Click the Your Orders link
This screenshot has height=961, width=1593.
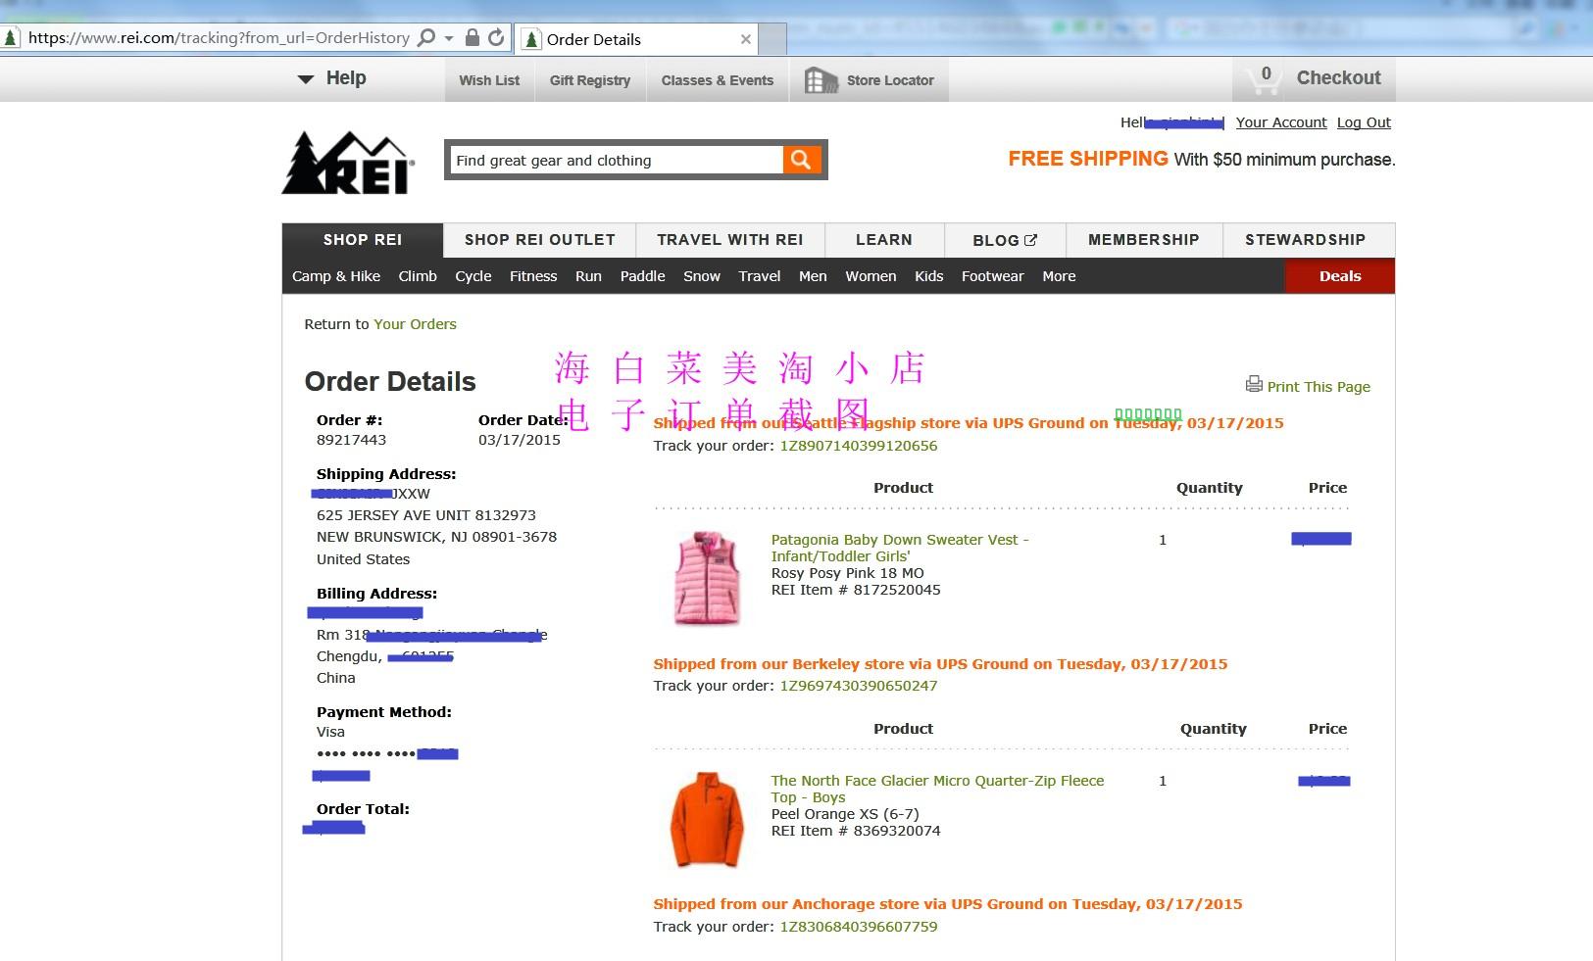(x=415, y=324)
